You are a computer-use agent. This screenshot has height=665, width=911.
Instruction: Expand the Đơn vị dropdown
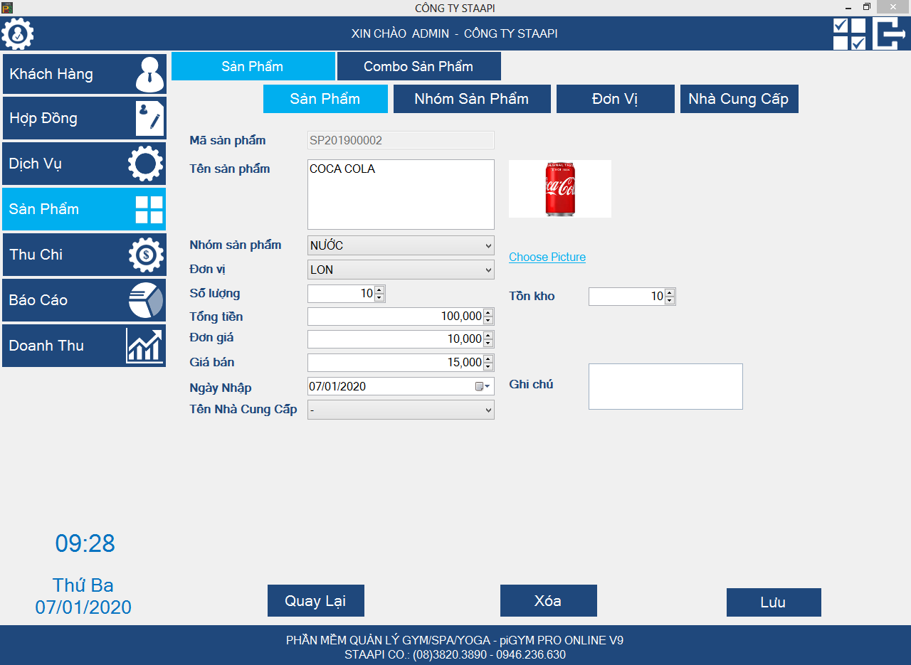tap(488, 270)
